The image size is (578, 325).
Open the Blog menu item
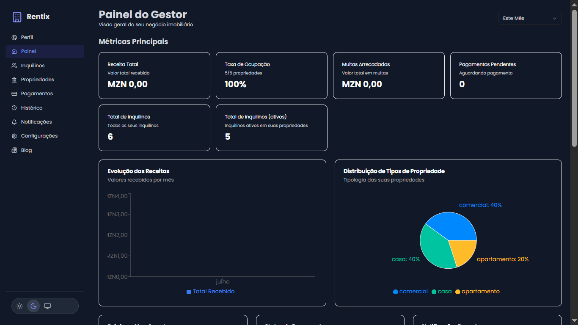pyautogui.click(x=26, y=150)
